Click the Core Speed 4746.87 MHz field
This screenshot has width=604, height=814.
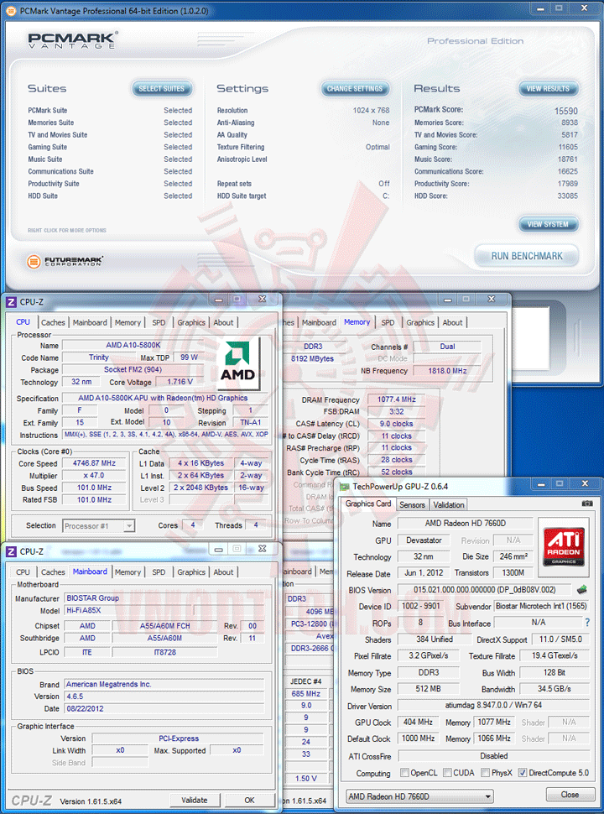click(x=94, y=463)
